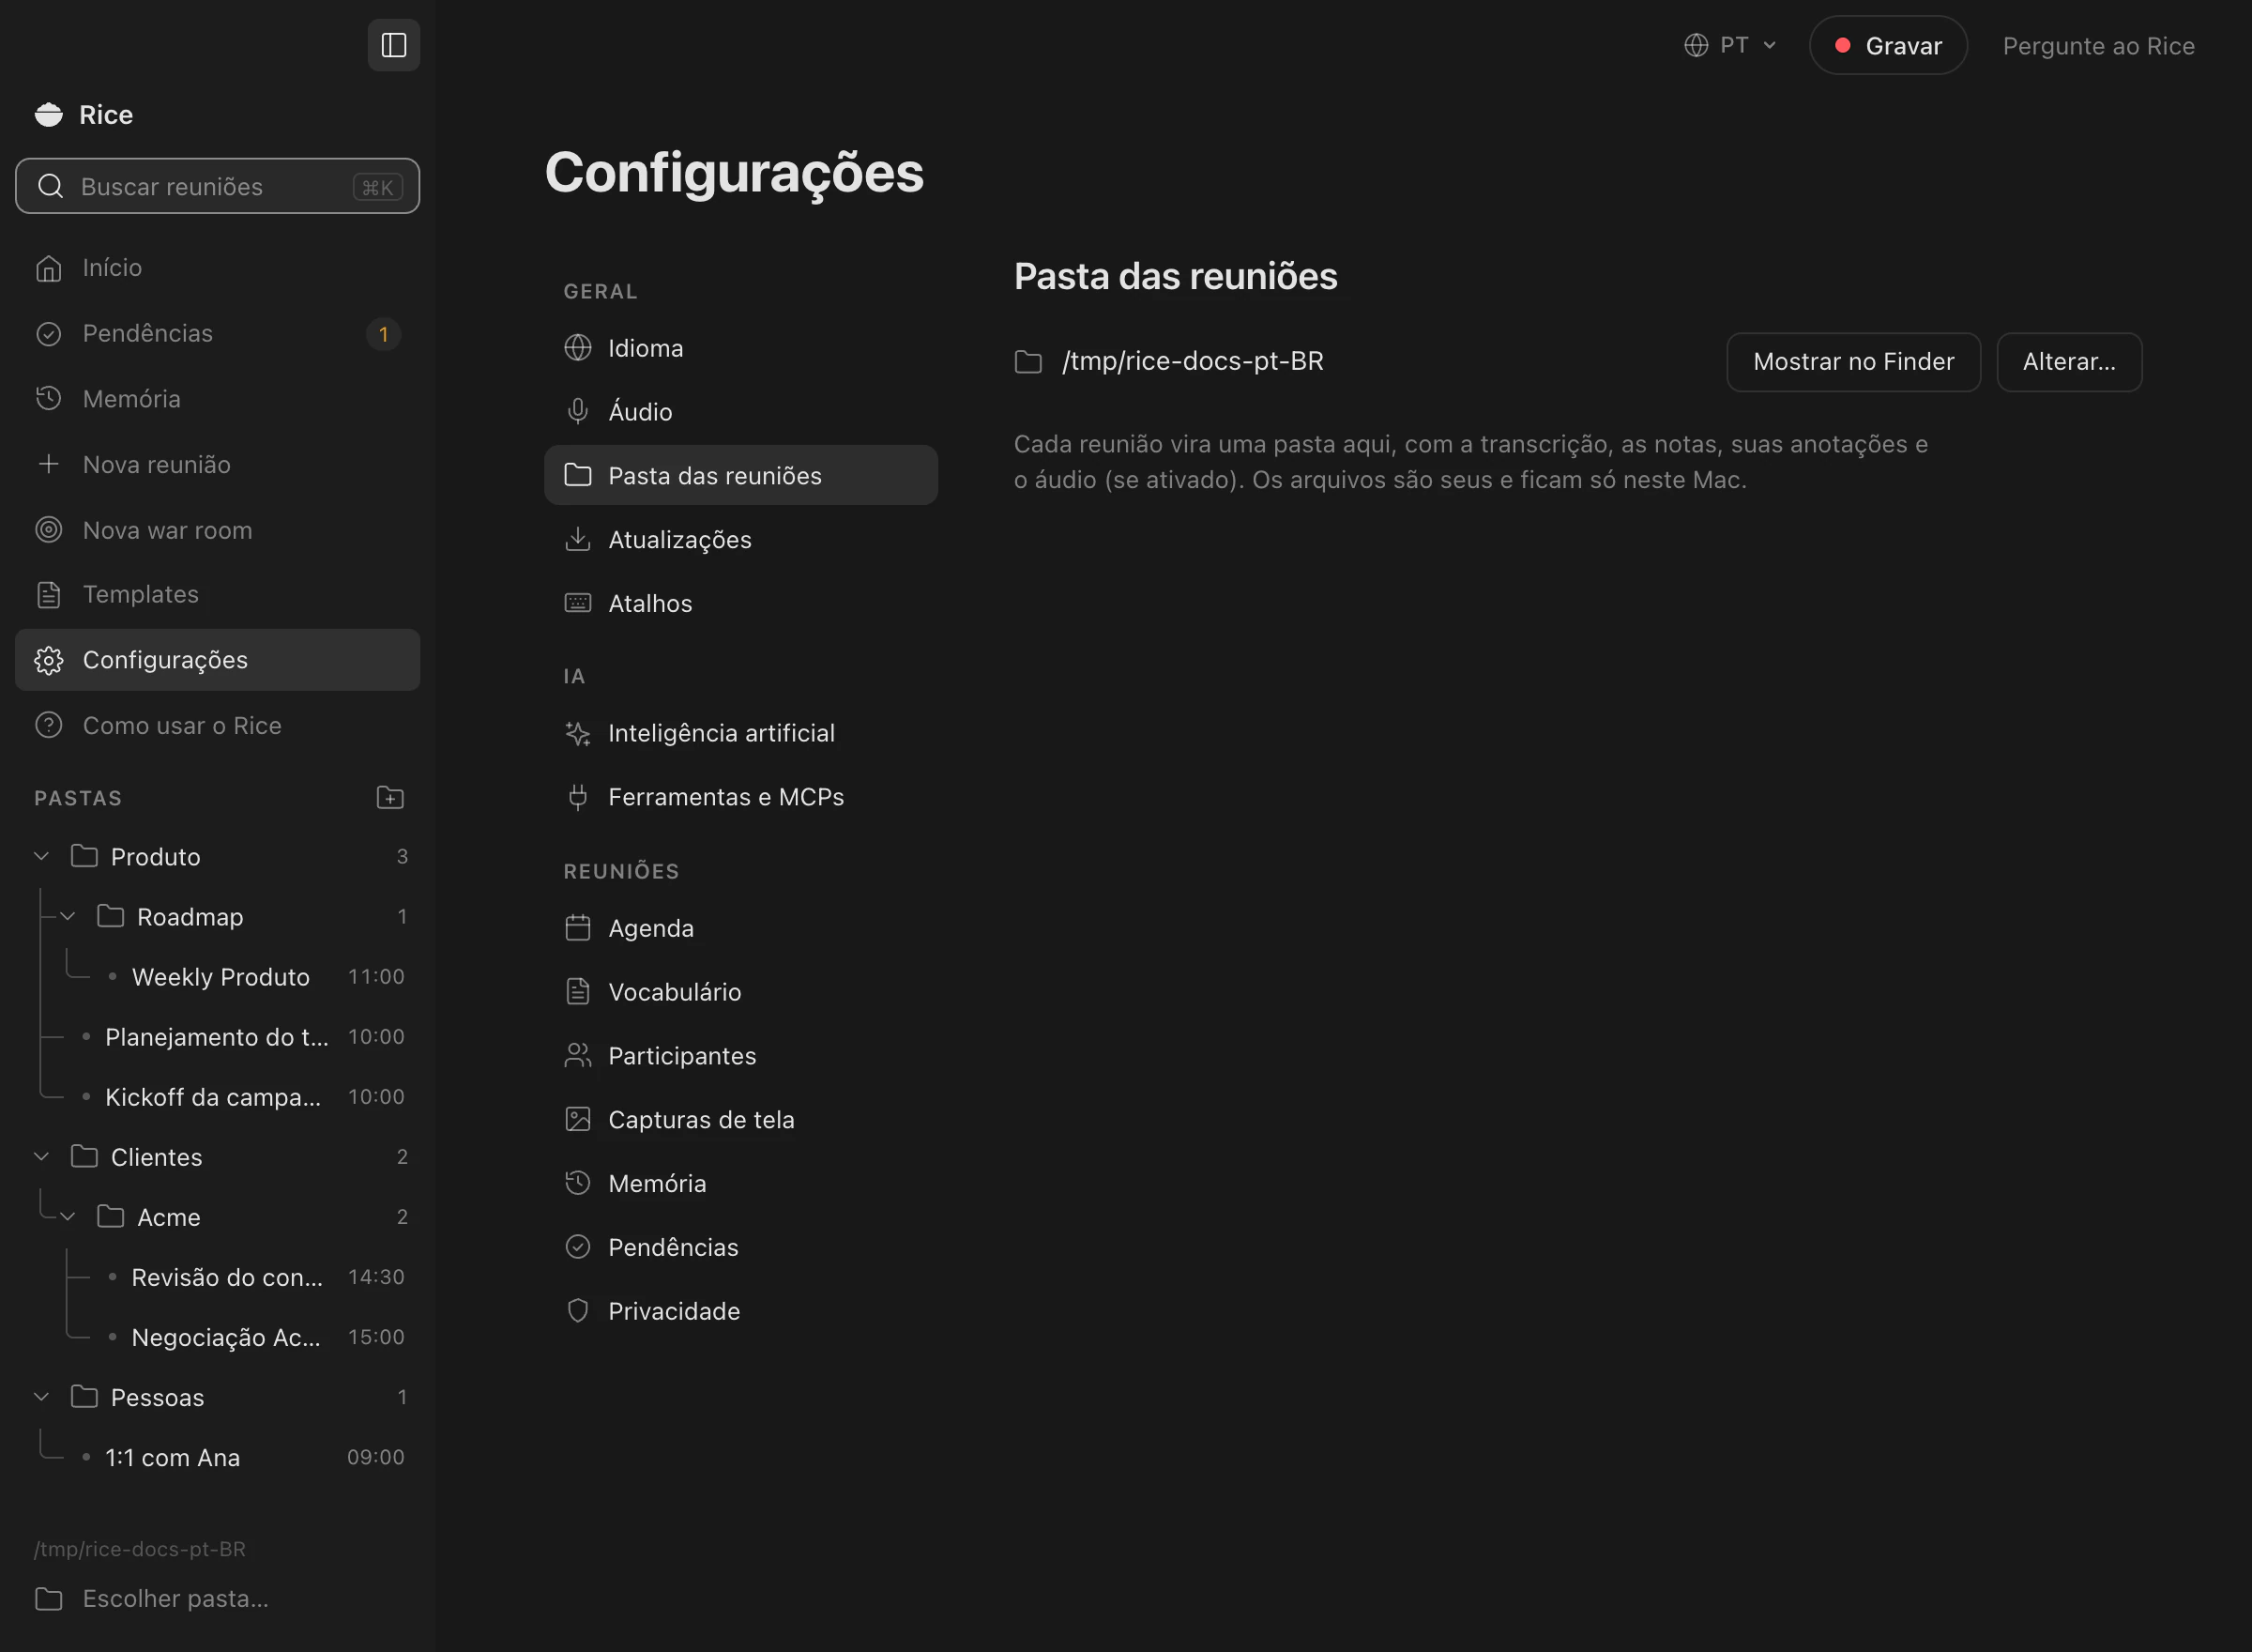The width and height of the screenshot is (2252, 1652).
Task: Click the Configurações gear icon
Action: (x=49, y=660)
